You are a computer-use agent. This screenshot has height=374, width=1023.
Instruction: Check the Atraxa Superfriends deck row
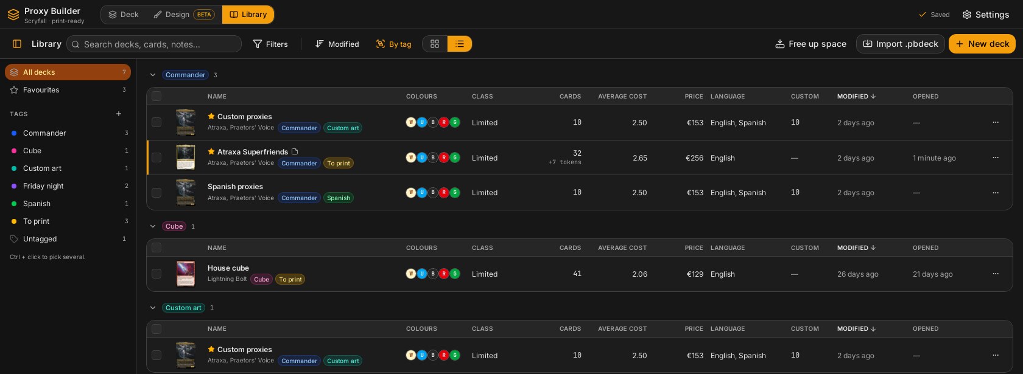(156, 158)
